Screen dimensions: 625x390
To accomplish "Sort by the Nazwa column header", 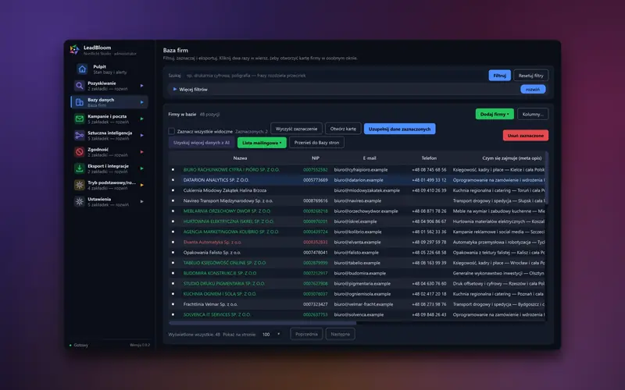I will point(240,158).
